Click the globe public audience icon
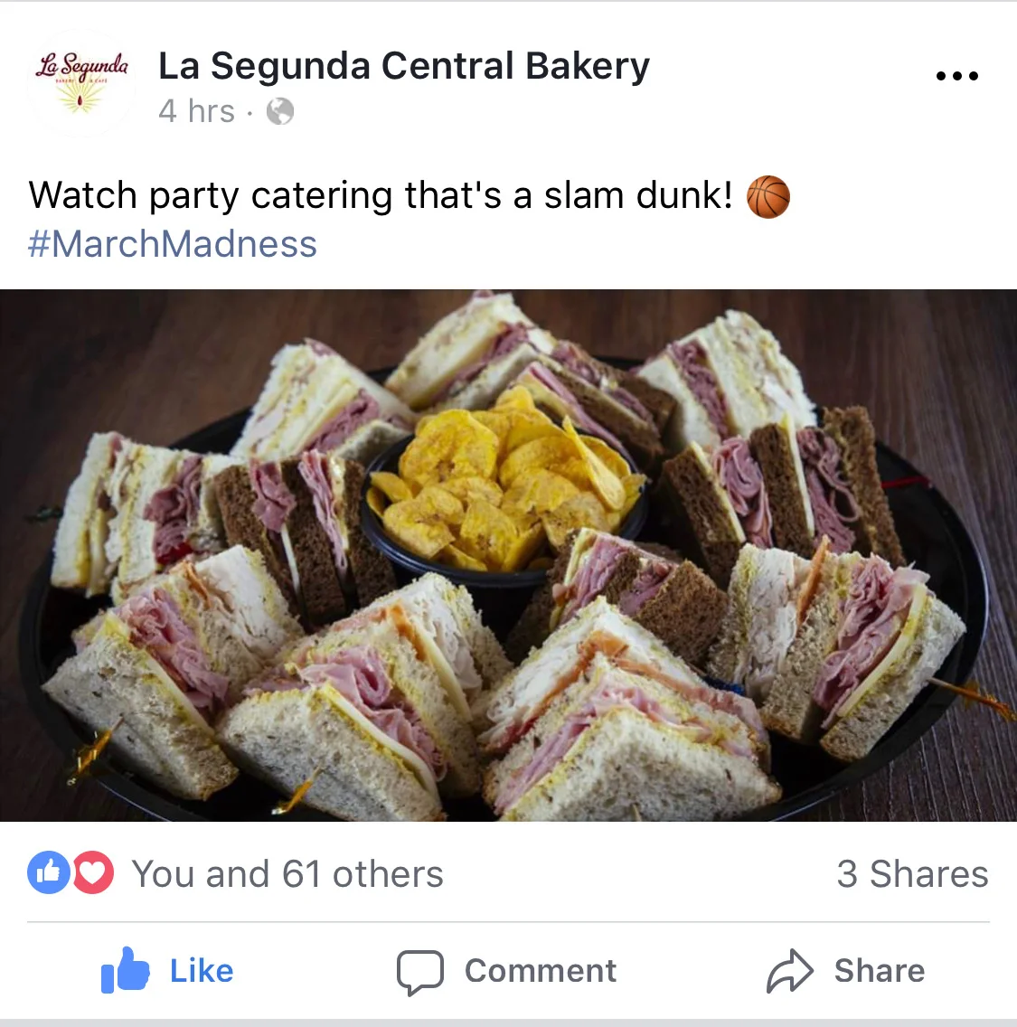Screen dimensions: 1017x1027 [279, 111]
